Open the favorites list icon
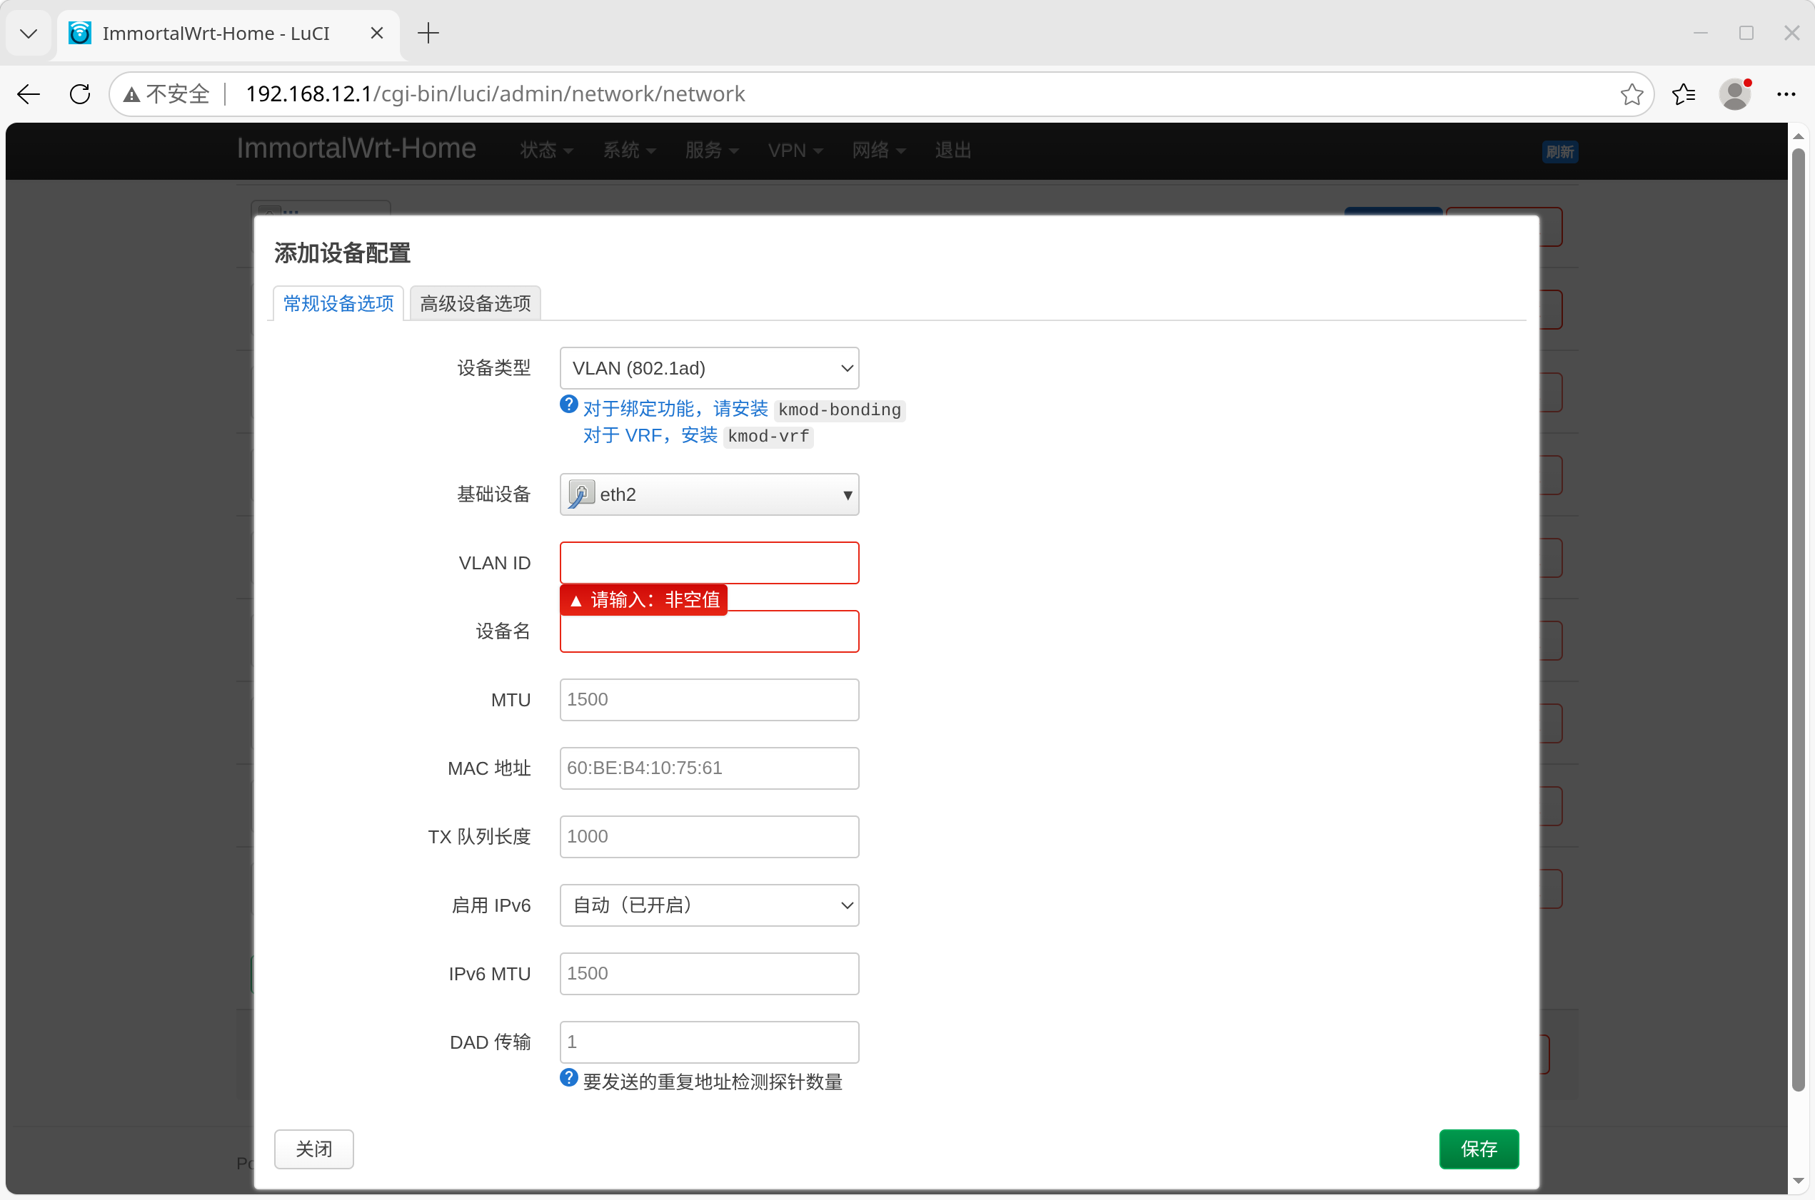This screenshot has height=1200, width=1815. (1684, 94)
